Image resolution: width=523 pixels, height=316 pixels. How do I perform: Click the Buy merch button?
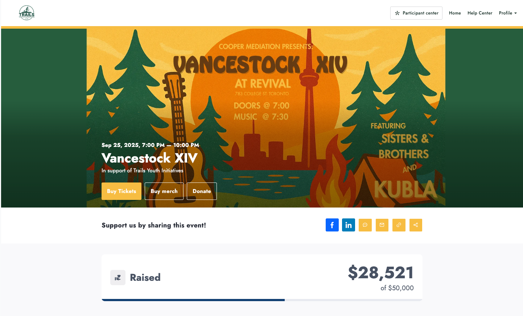click(164, 191)
